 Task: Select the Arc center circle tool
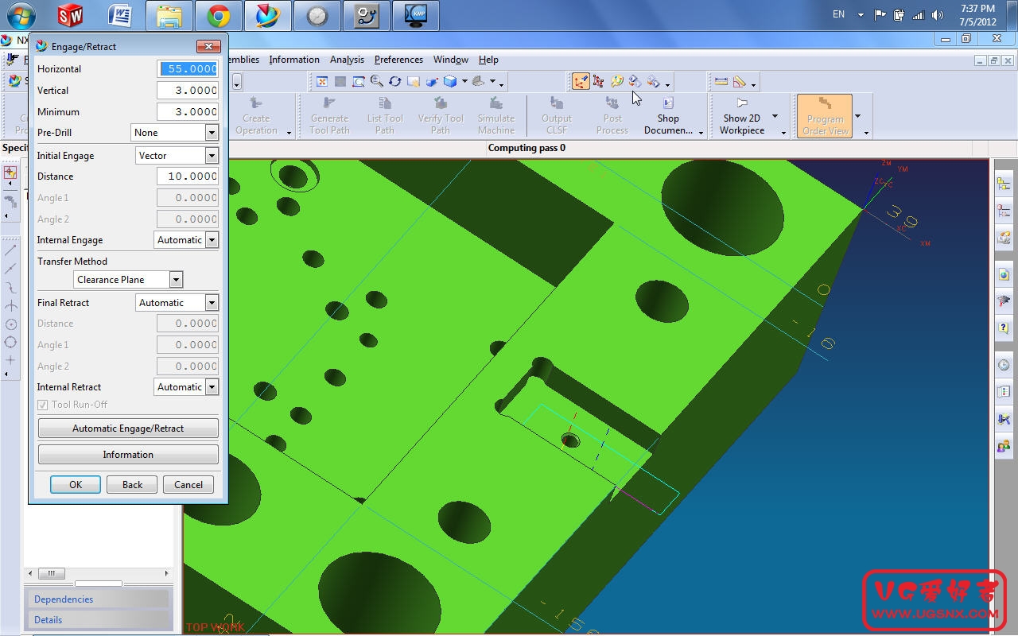[x=10, y=324]
